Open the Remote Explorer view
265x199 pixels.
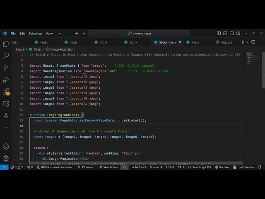6,104
